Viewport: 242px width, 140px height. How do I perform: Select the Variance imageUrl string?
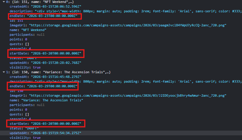[128, 95]
